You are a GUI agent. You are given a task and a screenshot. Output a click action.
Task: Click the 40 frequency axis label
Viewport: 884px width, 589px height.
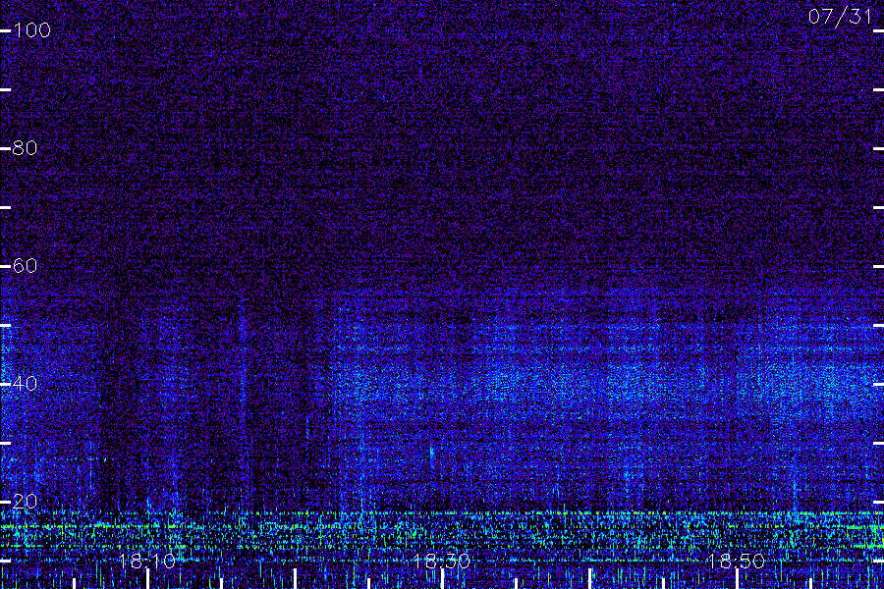(x=25, y=383)
